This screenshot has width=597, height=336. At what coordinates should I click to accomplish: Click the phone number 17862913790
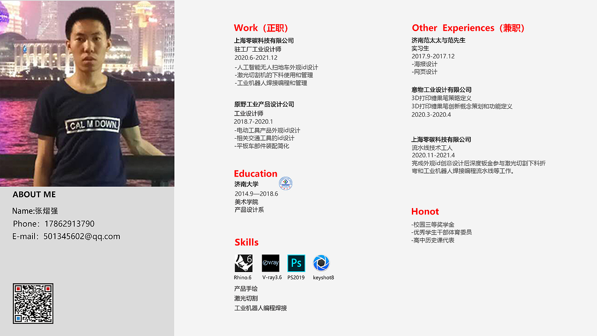point(69,224)
